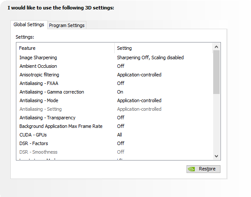Open Anisotropic filtering Application-controlled value
Viewport: 251px width, 197px height.
[x=139, y=75]
